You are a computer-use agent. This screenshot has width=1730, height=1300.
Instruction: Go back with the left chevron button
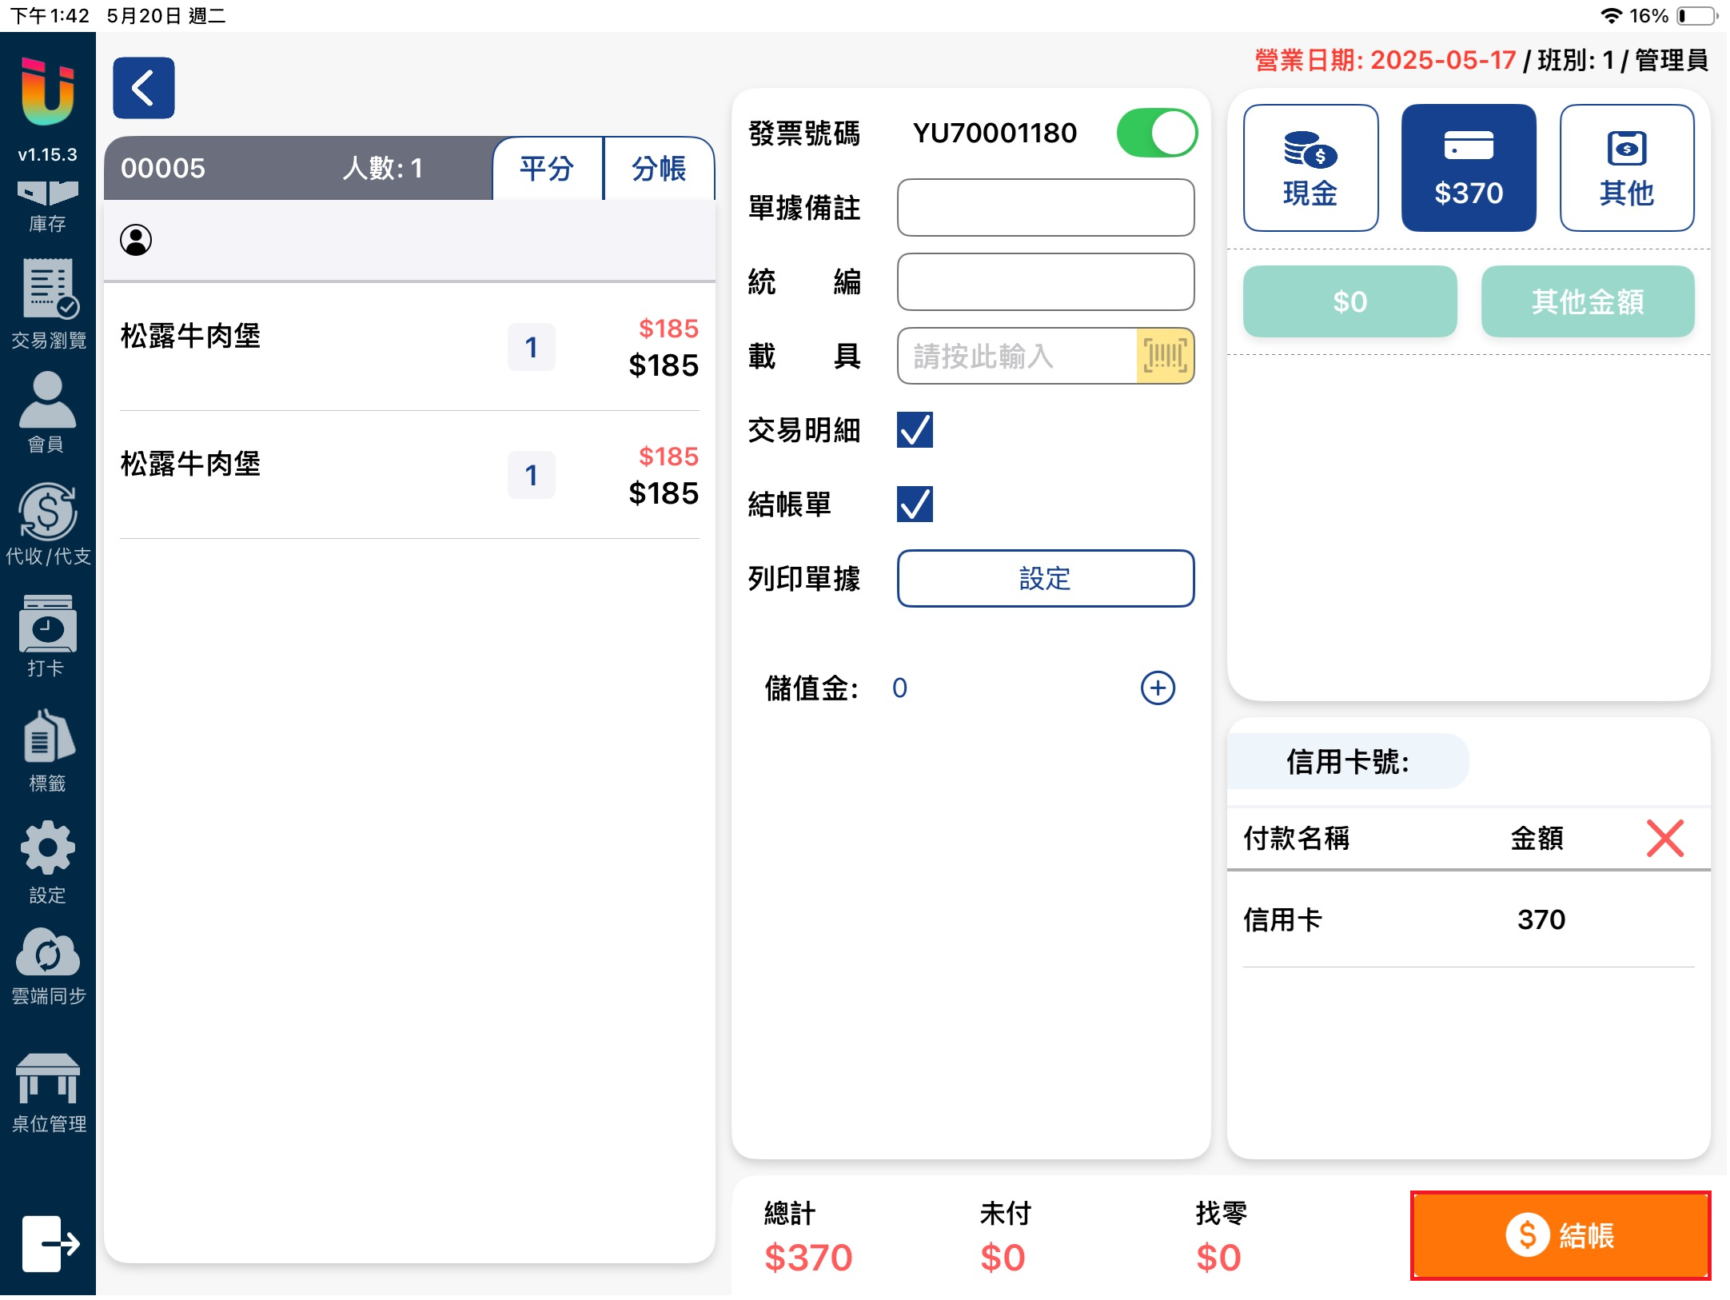point(144,88)
